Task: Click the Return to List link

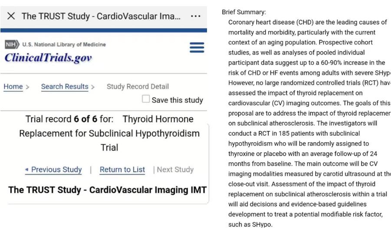Action: coord(122,169)
